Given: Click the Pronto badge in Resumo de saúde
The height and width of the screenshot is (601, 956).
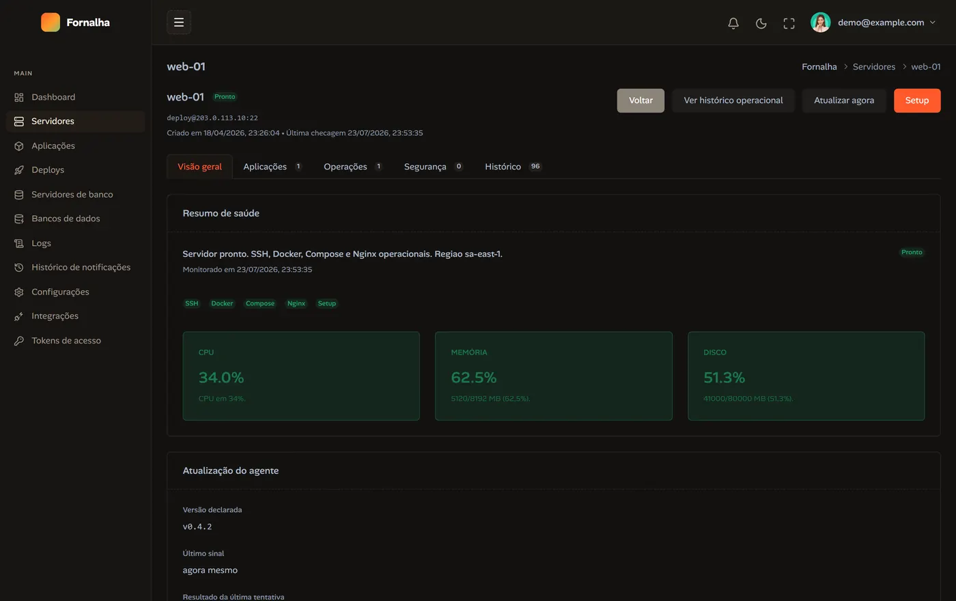Looking at the screenshot, I should click(912, 253).
